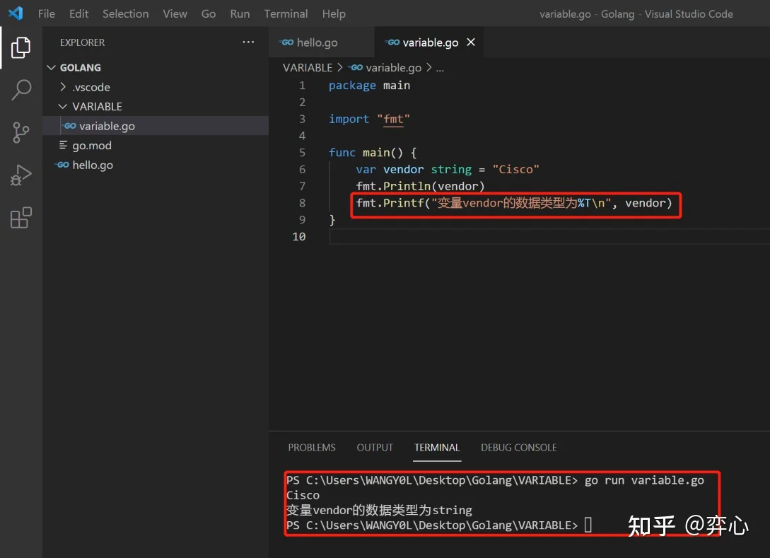This screenshot has height=558, width=770.
Task: Click the Go icon on hello.go tab
Action: pos(287,42)
